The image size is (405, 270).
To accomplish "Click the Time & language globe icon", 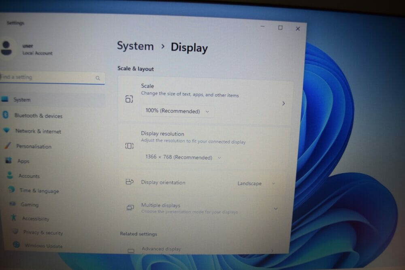I will (11, 189).
